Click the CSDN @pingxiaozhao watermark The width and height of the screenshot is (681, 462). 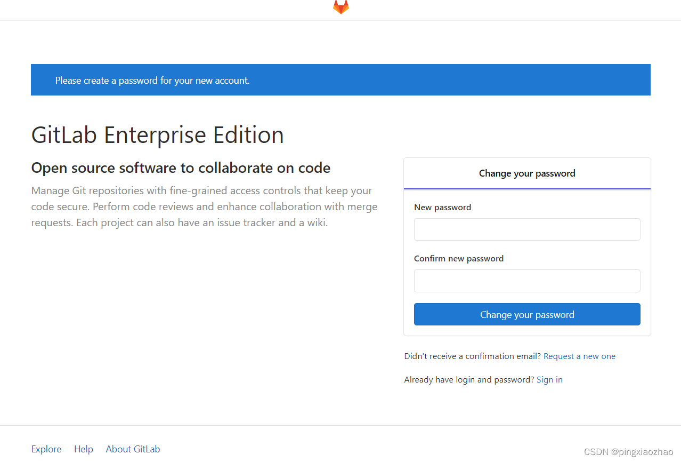[x=629, y=452]
